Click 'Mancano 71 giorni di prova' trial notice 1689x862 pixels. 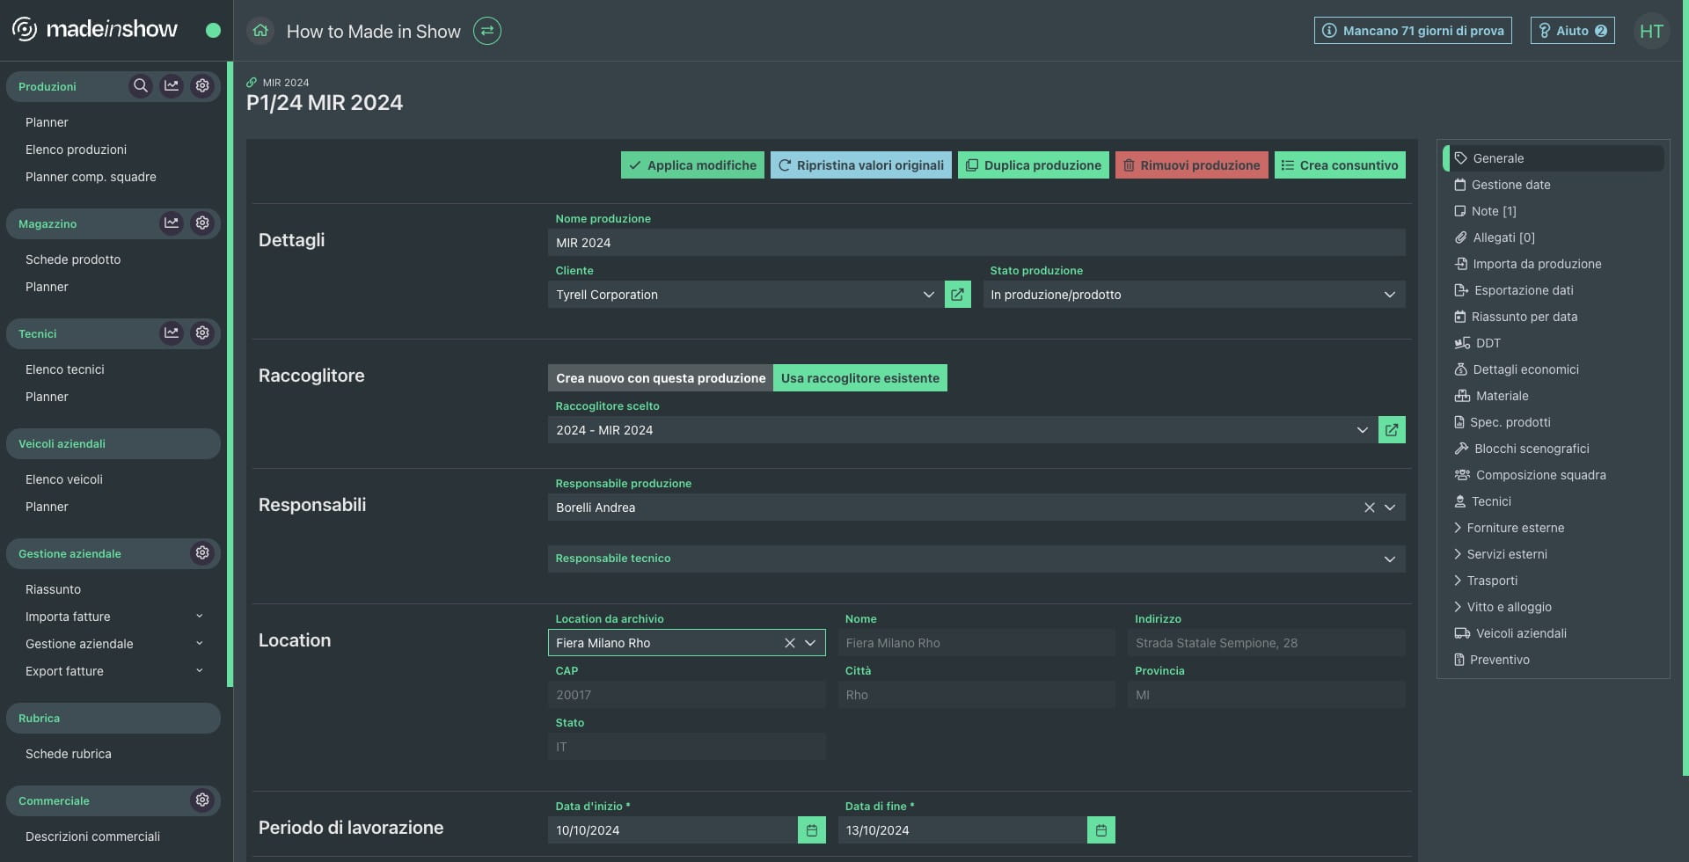1413,30
